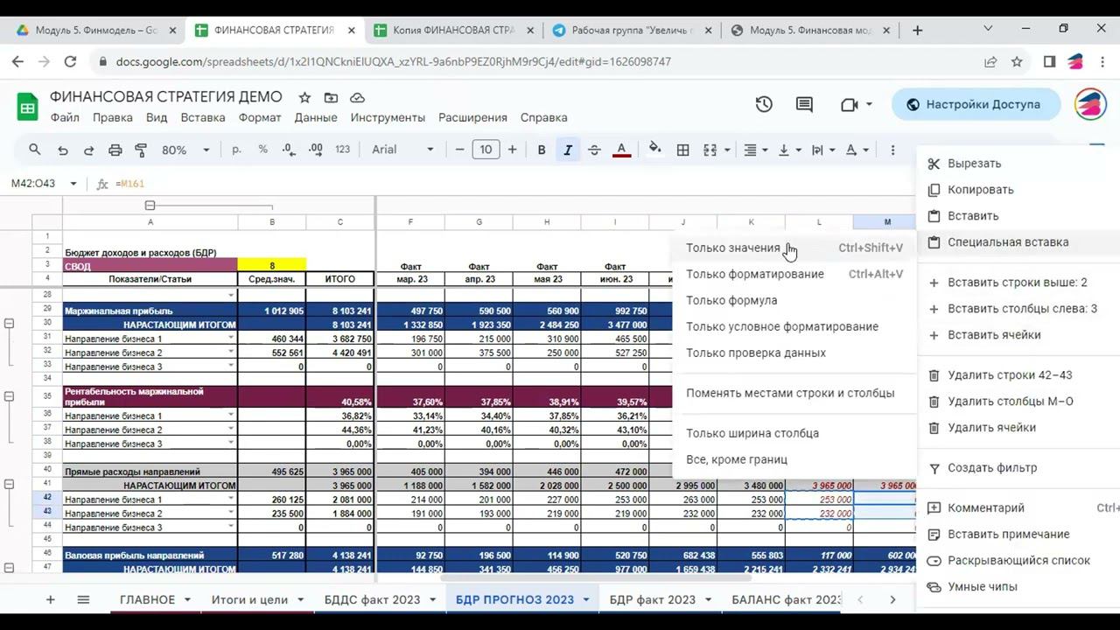
Task: Toggle bold formatting in the toolbar
Action: click(542, 150)
